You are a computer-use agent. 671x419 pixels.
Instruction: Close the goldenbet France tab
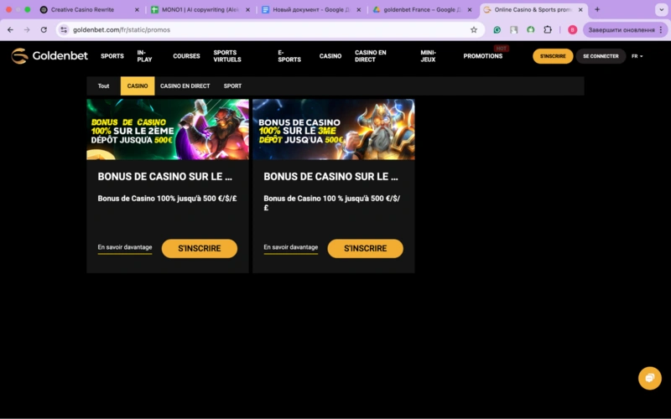click(470, 9)
